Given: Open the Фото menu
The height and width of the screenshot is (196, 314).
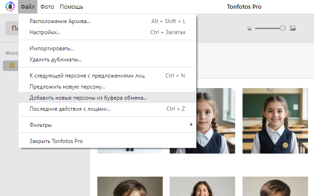Looking at the screenshot, I should click(47, 7).
